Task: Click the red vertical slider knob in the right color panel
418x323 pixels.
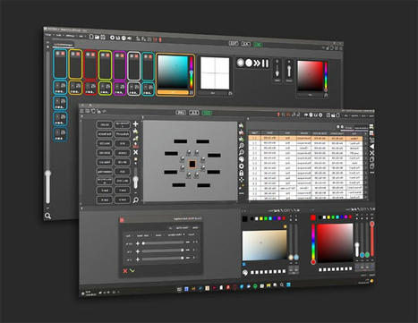Action: tap(371, 224)
